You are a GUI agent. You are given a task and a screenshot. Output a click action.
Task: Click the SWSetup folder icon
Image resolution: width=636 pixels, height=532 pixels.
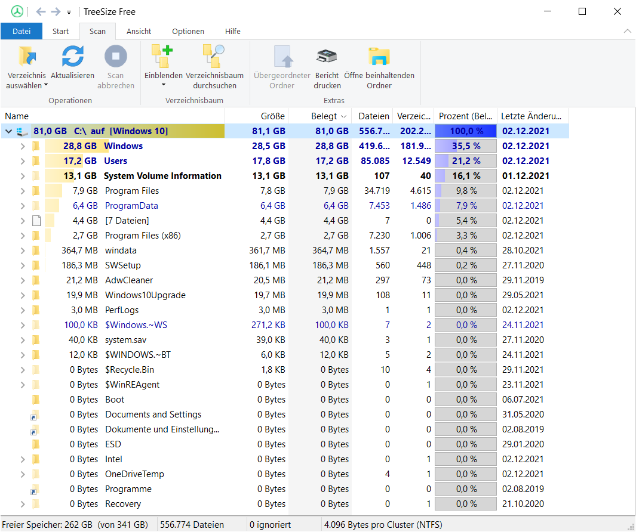pyautogui.click(x=36, y=265)
